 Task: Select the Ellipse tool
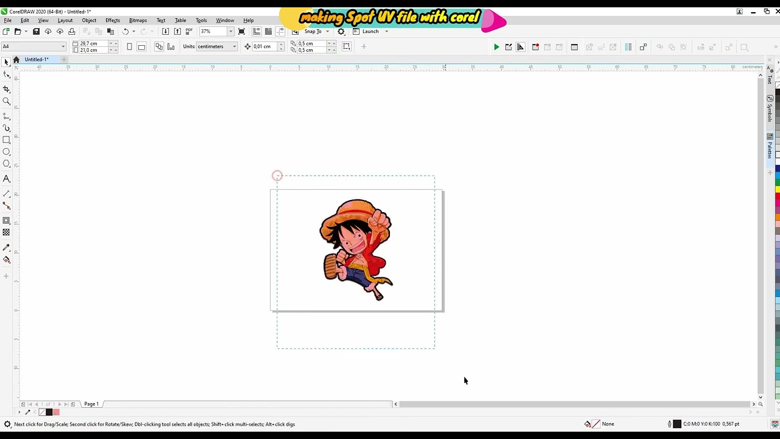click(x=6, y=152)
